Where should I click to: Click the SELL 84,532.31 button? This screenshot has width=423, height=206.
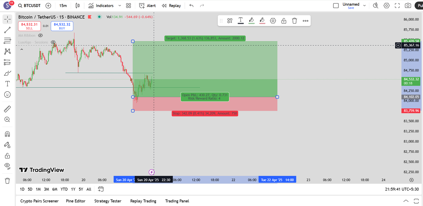pos(29,26)
